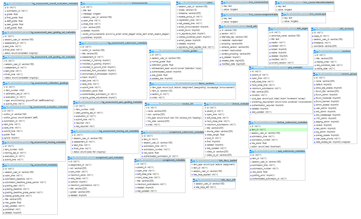Click gear icon of hg_assessment_metadata table
Image resolution: width=361 pixels, height=219 pixels.
pos(6,165)
